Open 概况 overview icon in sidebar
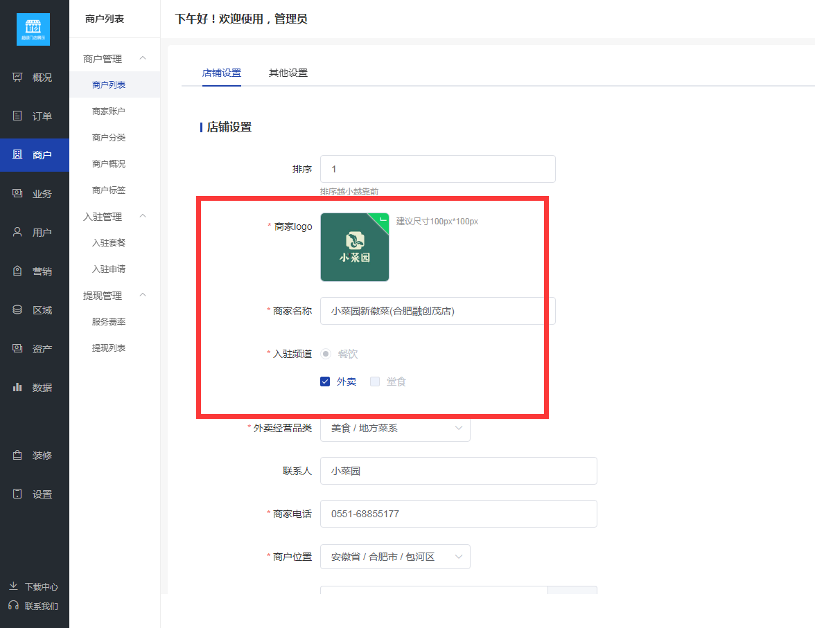The height and width of the screenshot is (628, 815). coord(17,77)
